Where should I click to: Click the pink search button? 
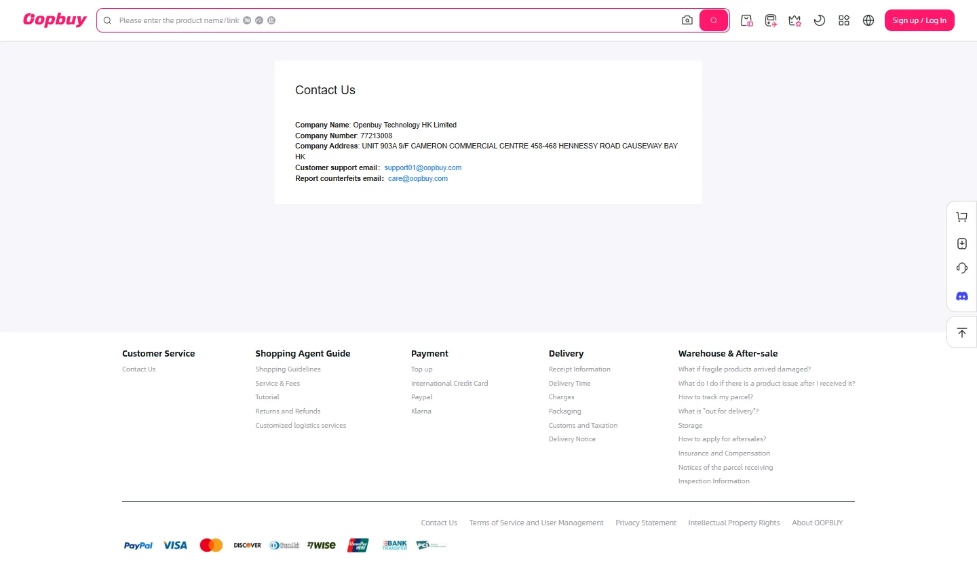pos(714,20)
